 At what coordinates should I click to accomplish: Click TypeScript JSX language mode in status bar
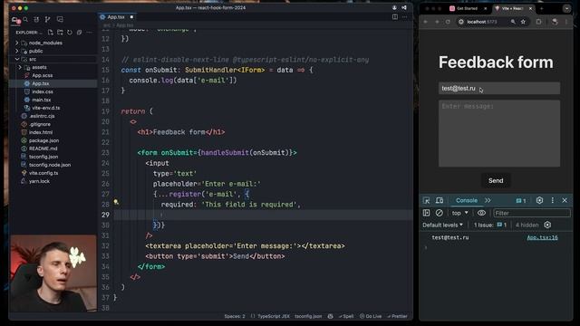tap(274, 316)
